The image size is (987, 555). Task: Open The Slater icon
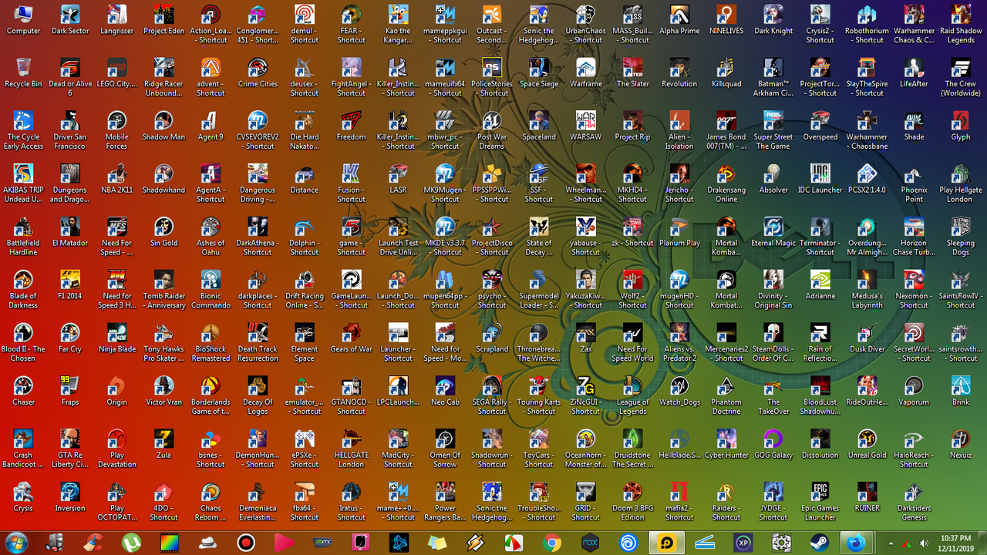[x=632, y=72]
